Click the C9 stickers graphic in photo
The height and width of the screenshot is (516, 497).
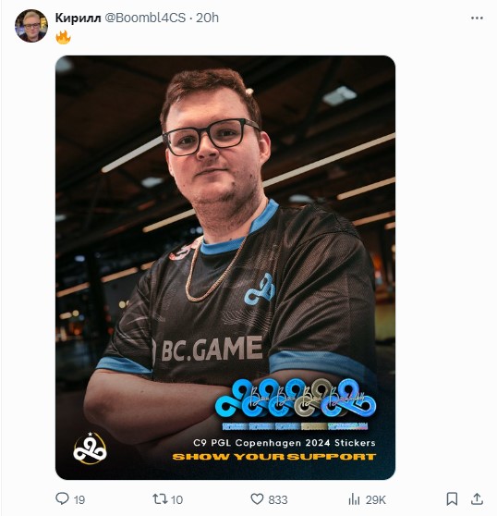pos(296,404)
